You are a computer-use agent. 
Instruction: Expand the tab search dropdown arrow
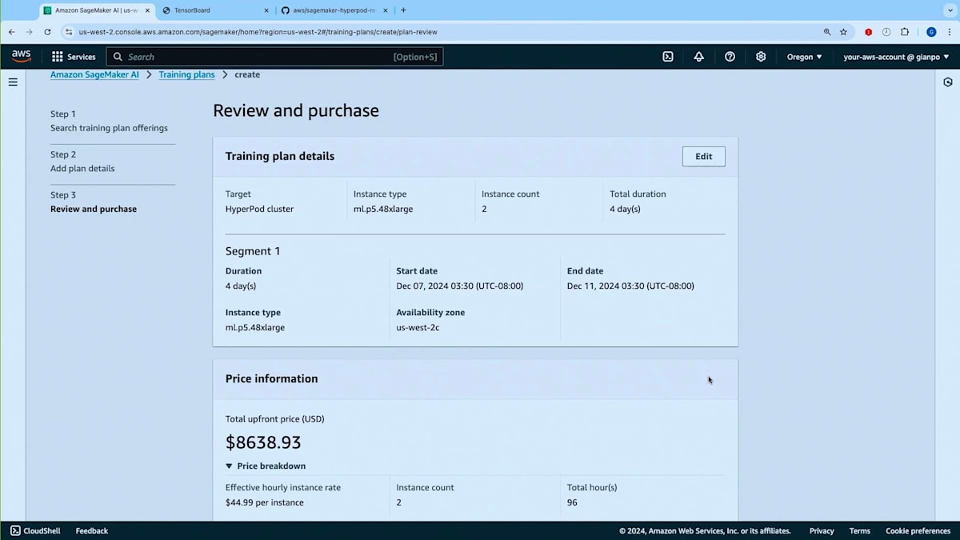coord(950,10)
